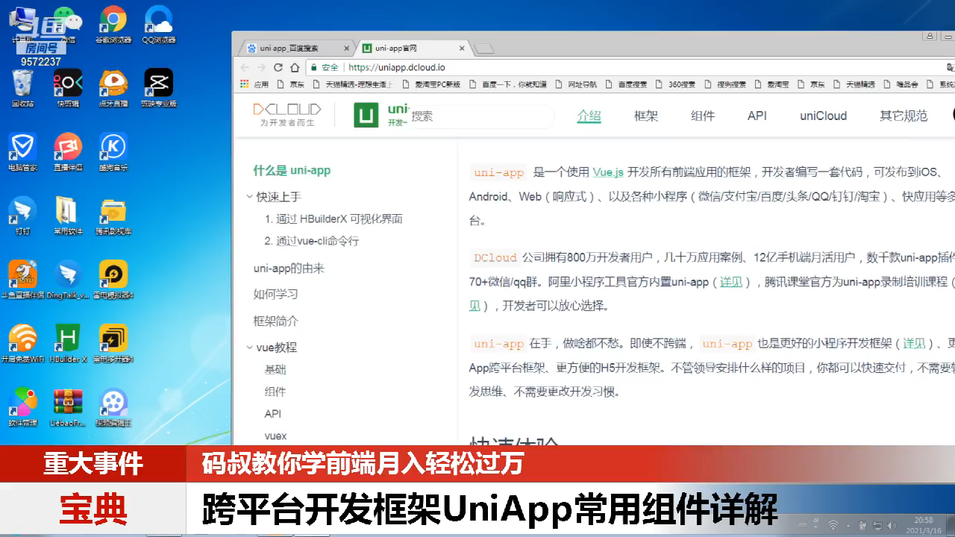955x537 pixels.
Task: Open HBuilder X from the desktop
Action: [x=67, y=336]
